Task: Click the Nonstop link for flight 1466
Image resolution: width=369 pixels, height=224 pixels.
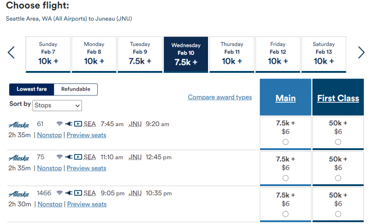Action: pos(50,204)
